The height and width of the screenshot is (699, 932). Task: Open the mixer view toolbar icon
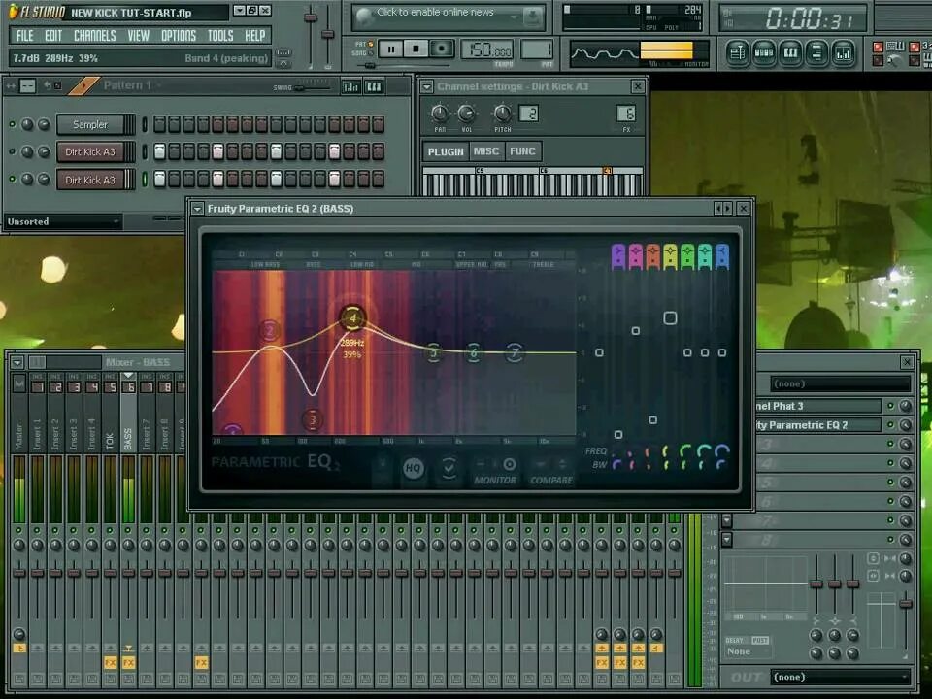(x=844, y=52)
